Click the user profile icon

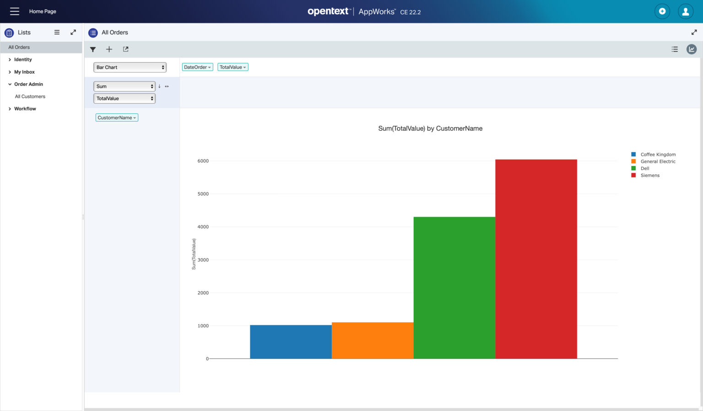pos(685,11)
